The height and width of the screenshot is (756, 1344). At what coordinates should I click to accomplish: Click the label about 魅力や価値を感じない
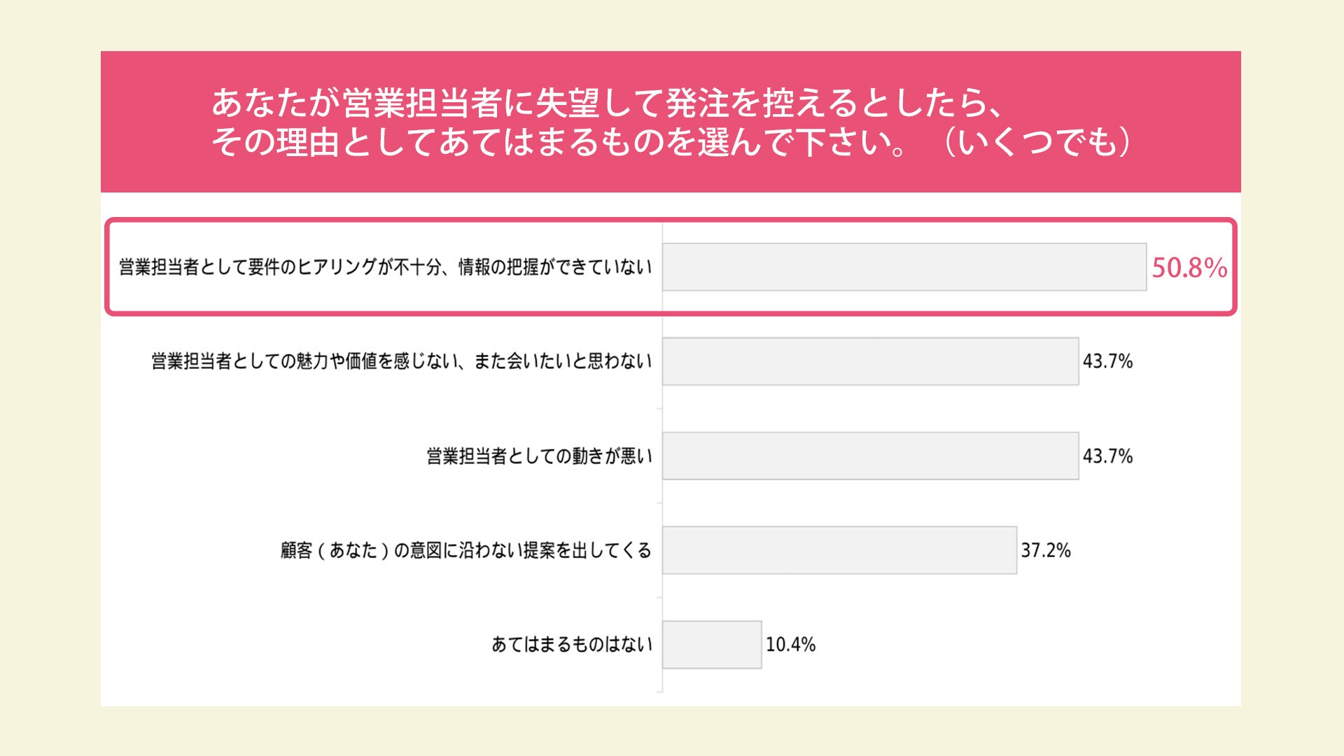click(x=401, y=361)
